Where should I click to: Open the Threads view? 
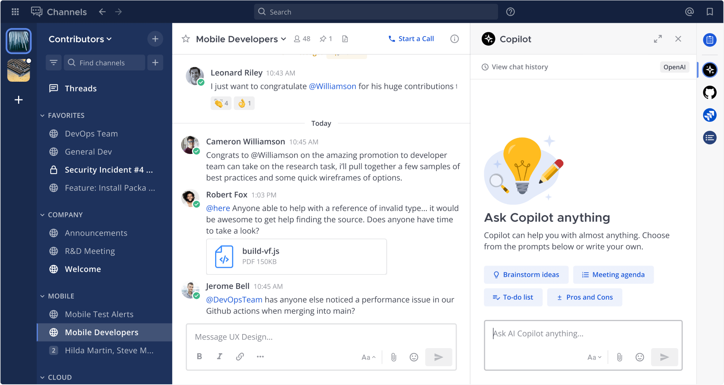pos(105,88)
